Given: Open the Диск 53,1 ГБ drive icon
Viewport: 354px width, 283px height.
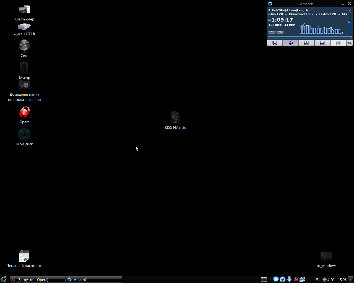Looking at the screenshot, I should click(24, 29).
